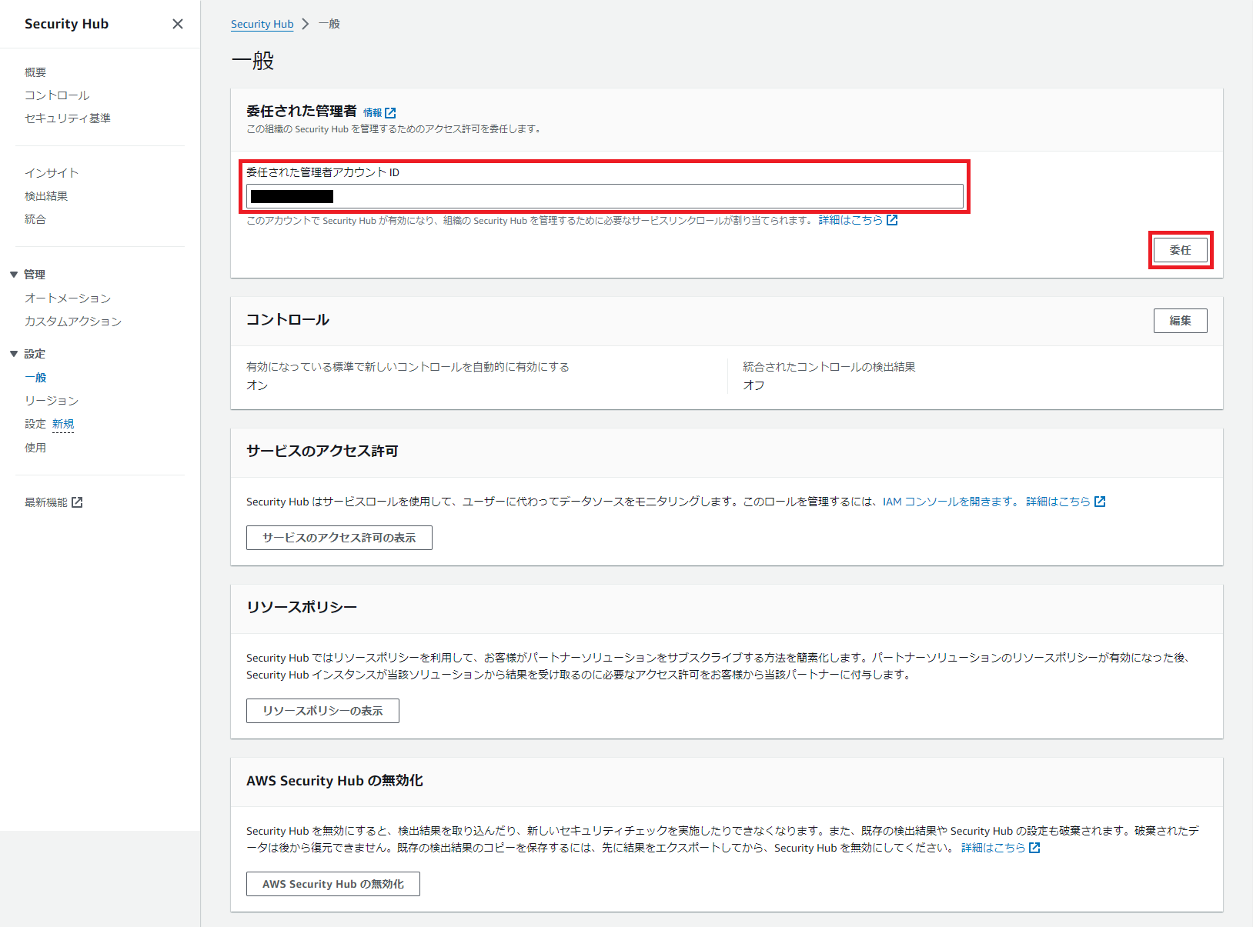Collapse the 設定 section triangle
The width and height of the screenshot is (1253, 927).
[x=14, y=354]
